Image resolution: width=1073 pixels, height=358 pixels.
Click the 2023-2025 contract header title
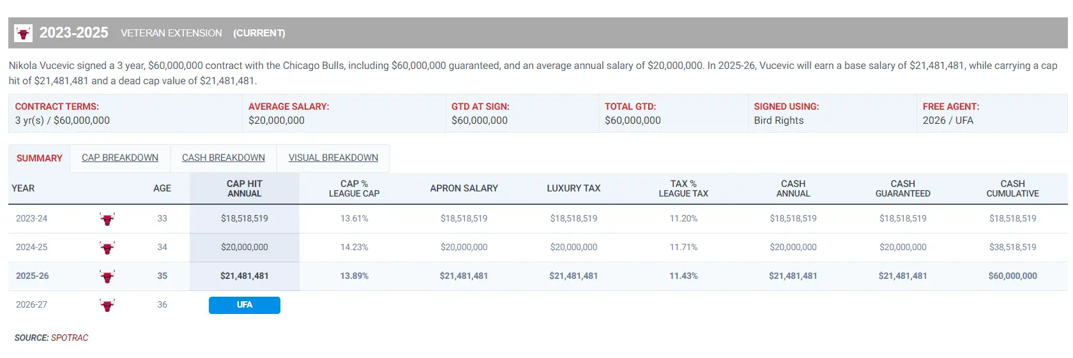pos(74,33)
